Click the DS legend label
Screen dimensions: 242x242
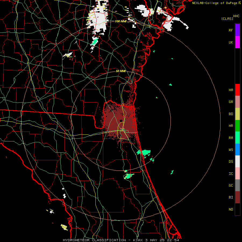231,162
